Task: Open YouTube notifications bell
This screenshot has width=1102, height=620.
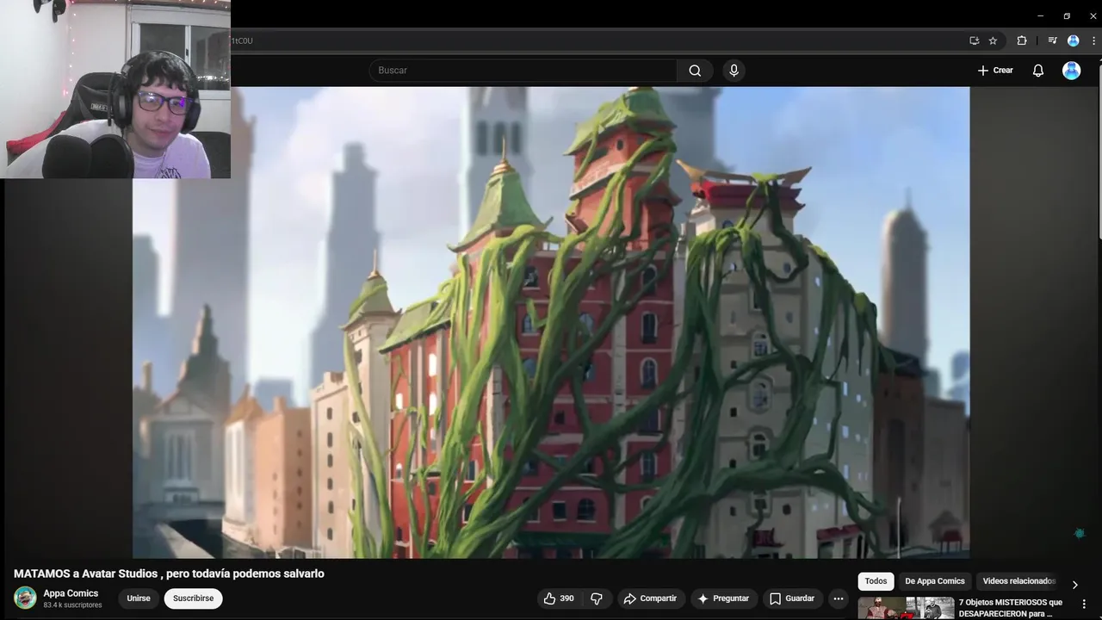Action: [1038, 71]
